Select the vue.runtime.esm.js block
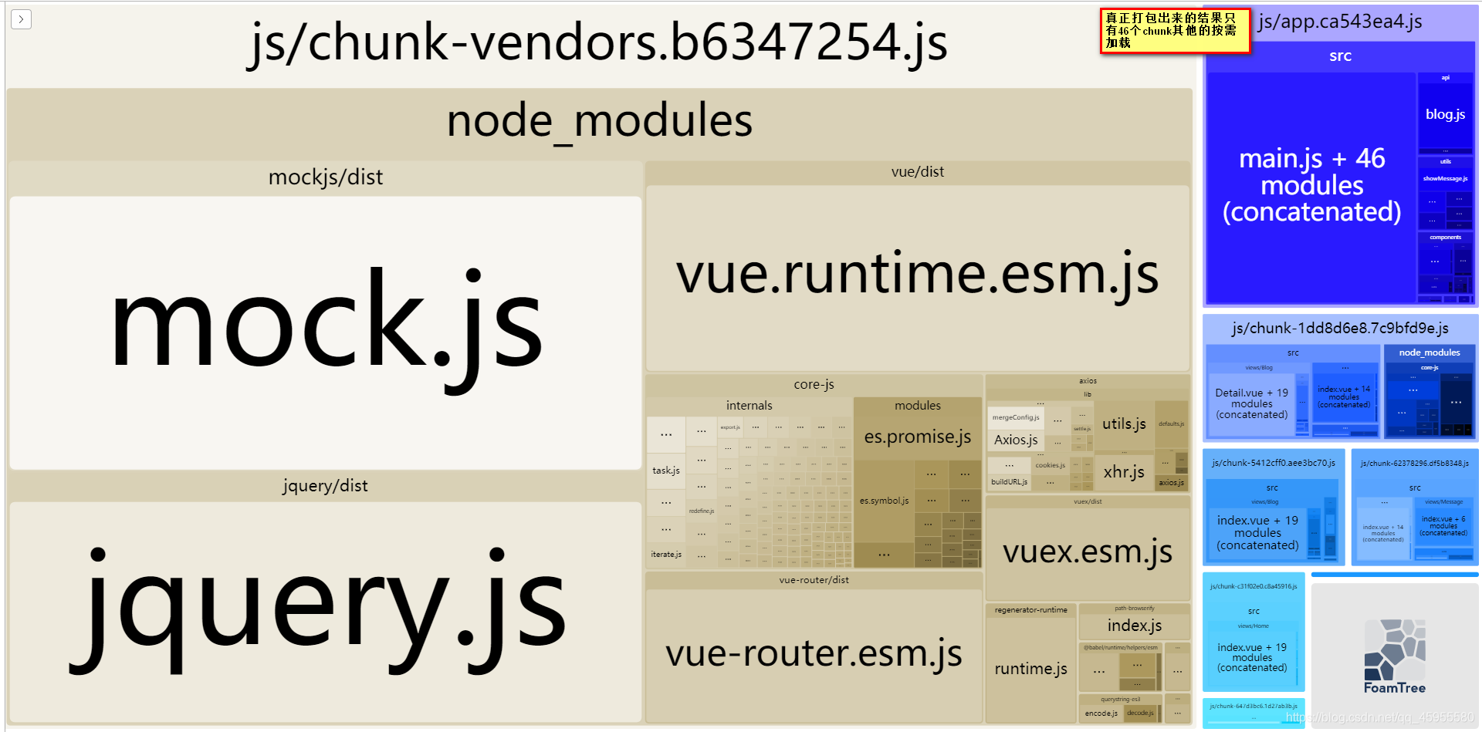Image resolution: width=1482 pixels, height=732 pixels. click(918, 278)
